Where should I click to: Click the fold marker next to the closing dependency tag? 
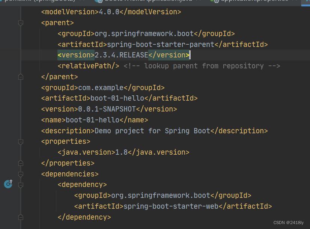point(21,217)
